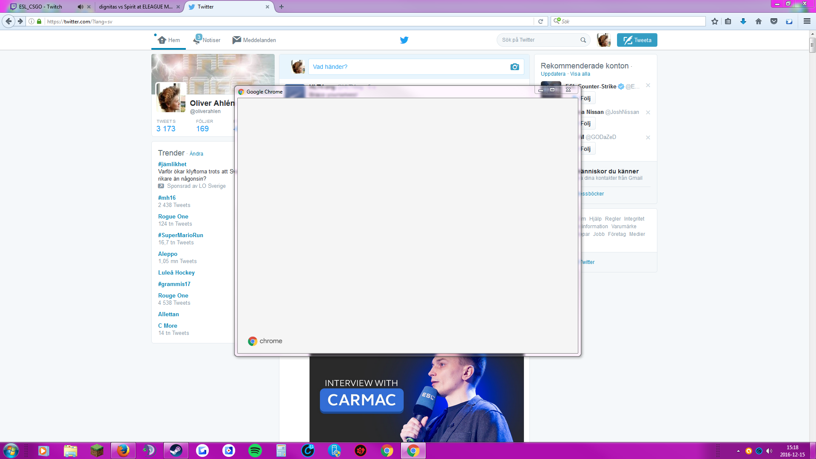The width and height of the screenshot is (816, 459).
Task: Mute the ESL_CSGO Twitch tab audio
Action: 80,7
